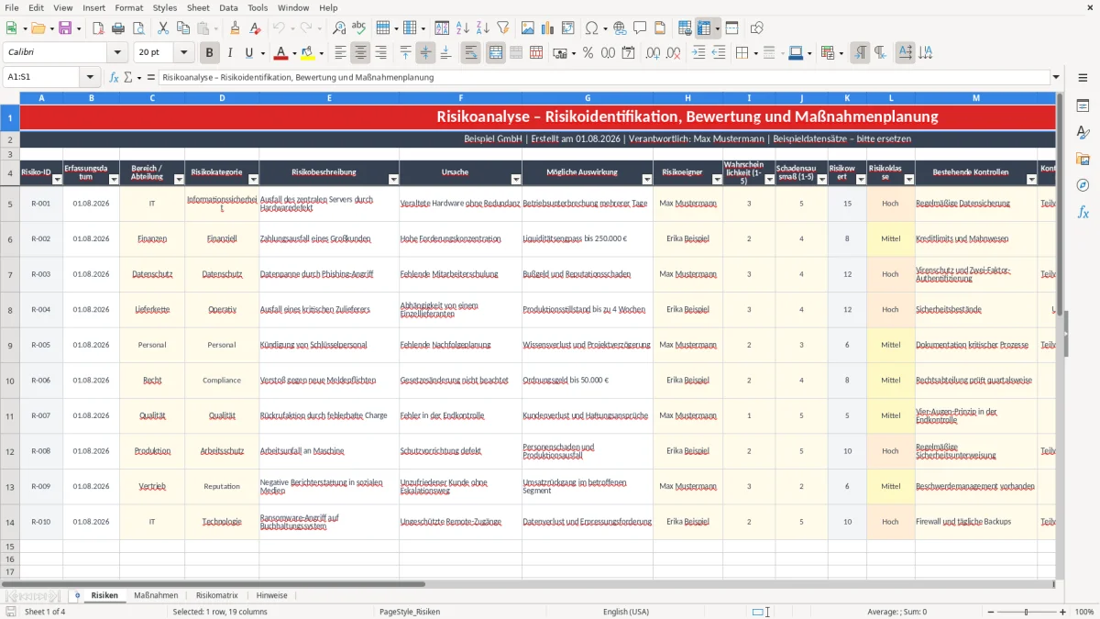Open the font name dropdown
Screen dimensions: 1100x619
pos(116,53)
